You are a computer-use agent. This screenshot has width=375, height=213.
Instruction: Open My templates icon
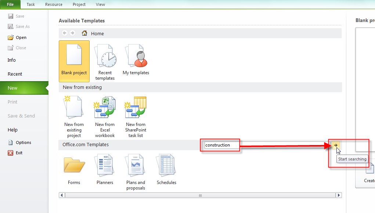click(136, 56)
